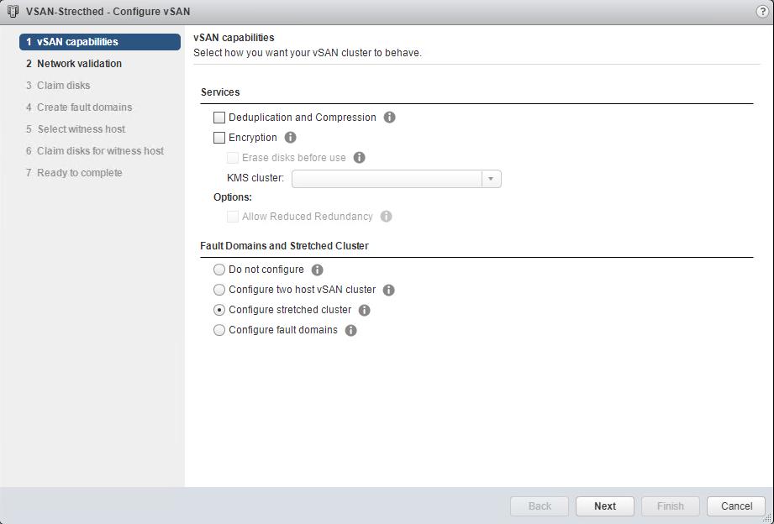The height and width of the screenshot is (524, 774).
Task: Select Configure fault domains radio button
Action: (x=219, y=330)
